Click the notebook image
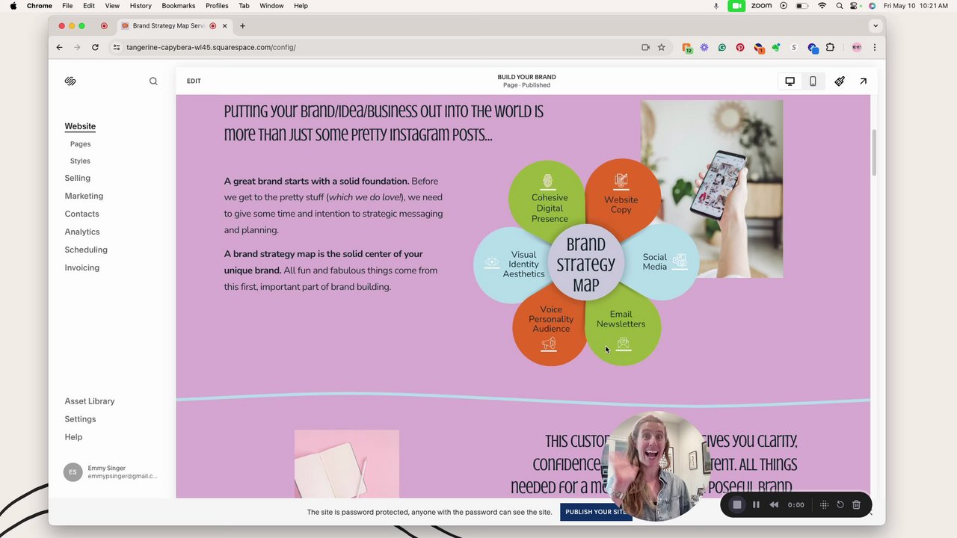Viewport: 957px width, 538px height. coord(347,463)
